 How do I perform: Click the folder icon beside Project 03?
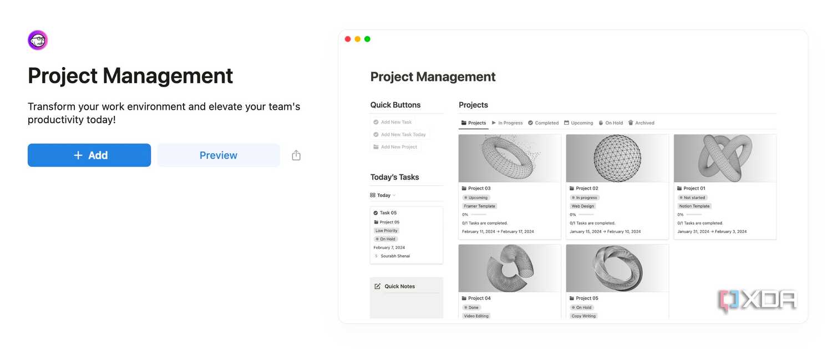(464, 189)
